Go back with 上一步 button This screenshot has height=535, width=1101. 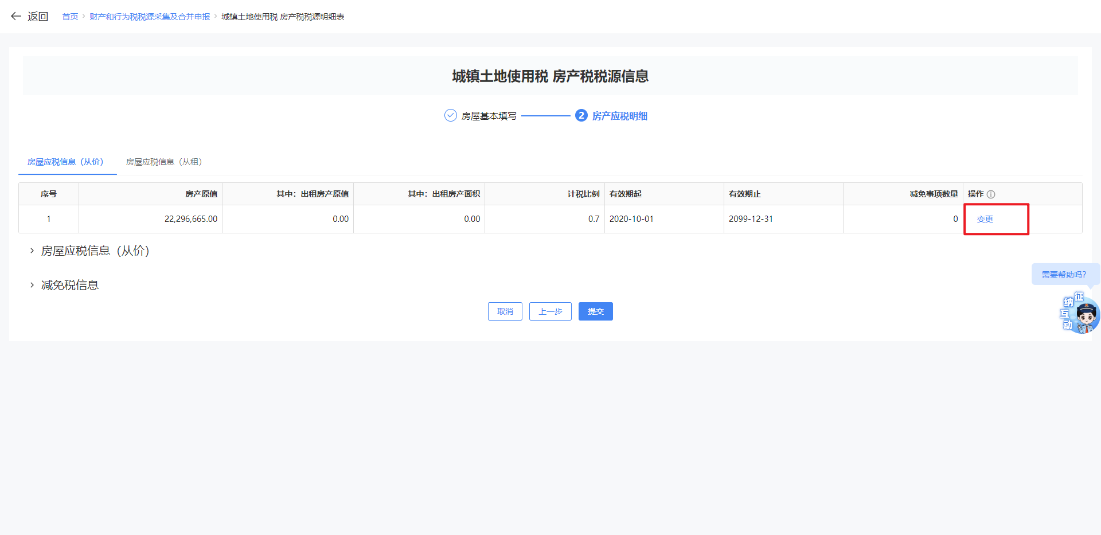pos(550,311)
